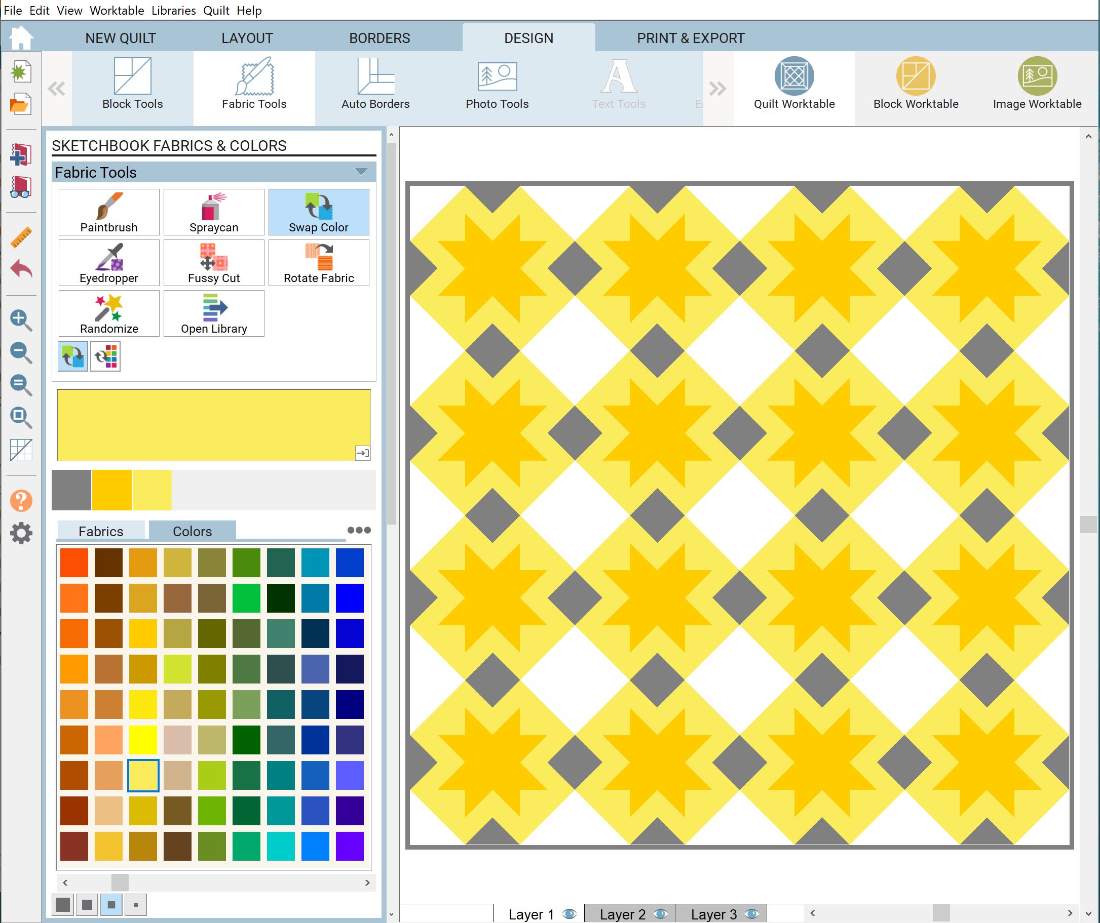Select the Paintbrush tool
This screenshot has height=923, width=1100.
click(x=109, y=212)
